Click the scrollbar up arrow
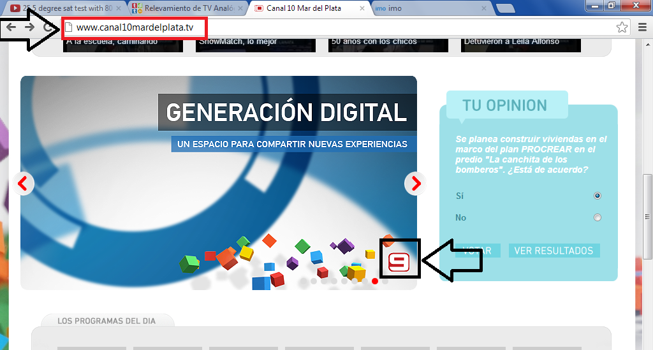This screenshot has height=350, width=653. click(648, 45)
